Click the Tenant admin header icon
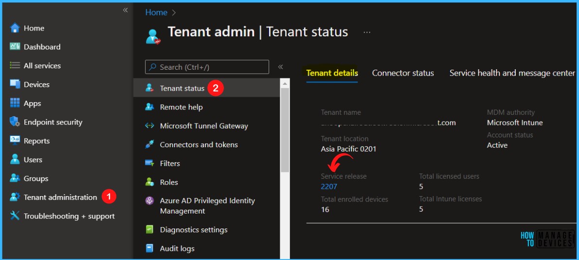 [153, 37]
